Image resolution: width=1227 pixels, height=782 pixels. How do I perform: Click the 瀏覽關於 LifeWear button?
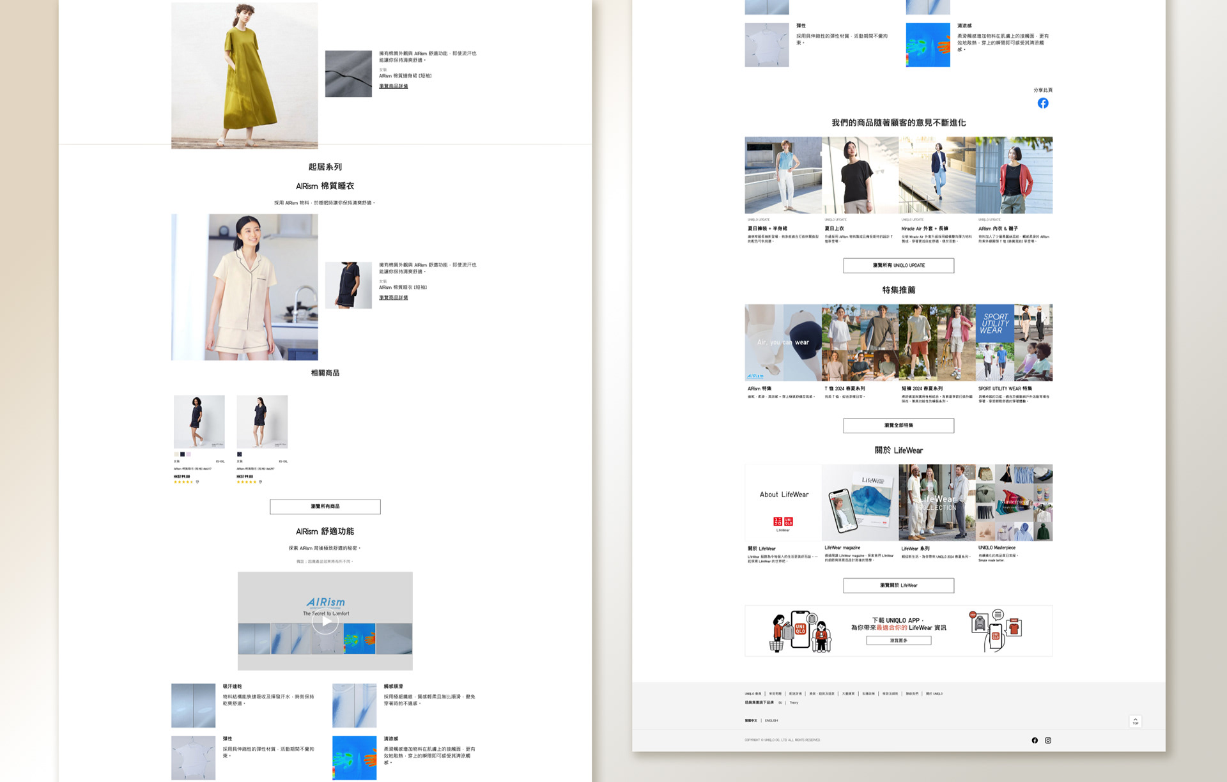tap(899, 585)
